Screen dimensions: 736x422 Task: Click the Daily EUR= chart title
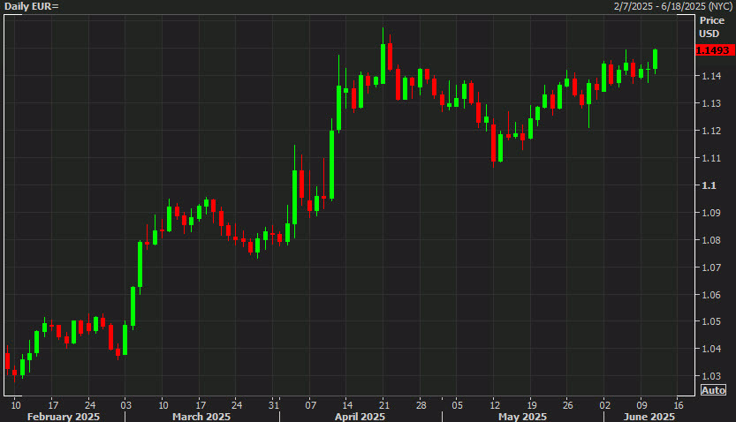[32, 6]
